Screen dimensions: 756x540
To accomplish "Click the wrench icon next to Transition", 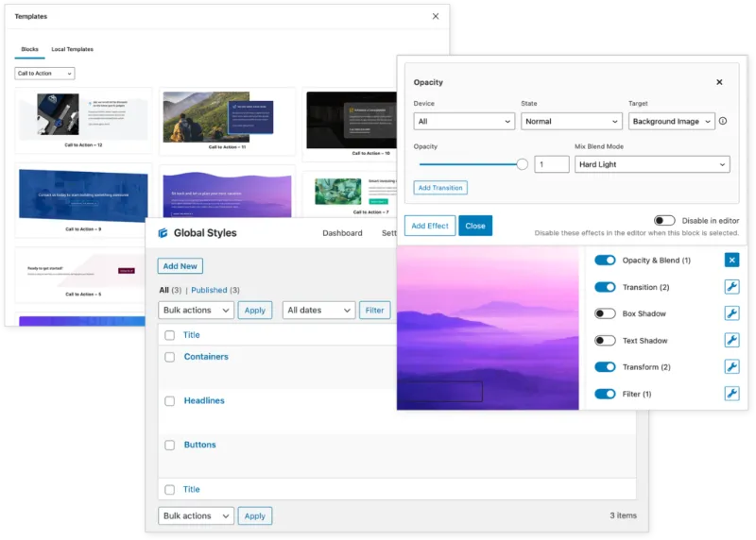I will pos(731,287).
